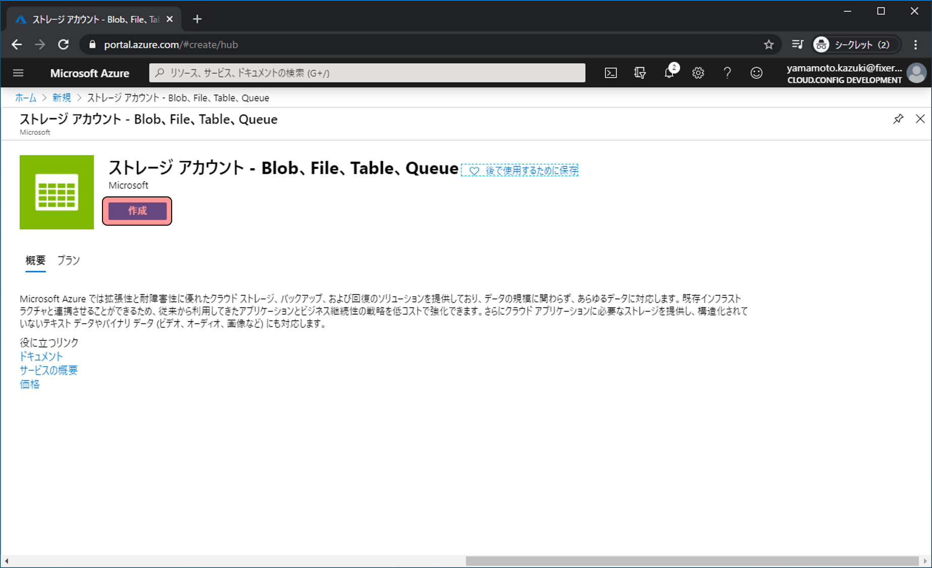Bookmark this page with the star icon

click(768, 45)
